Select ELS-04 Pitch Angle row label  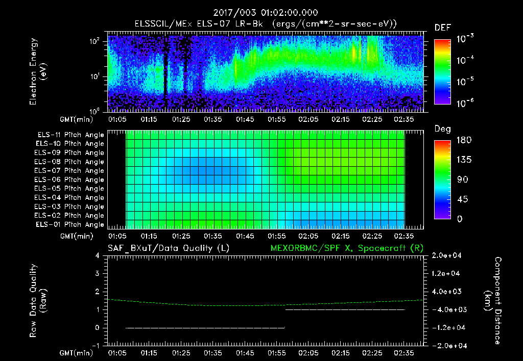tap(69, 197)
